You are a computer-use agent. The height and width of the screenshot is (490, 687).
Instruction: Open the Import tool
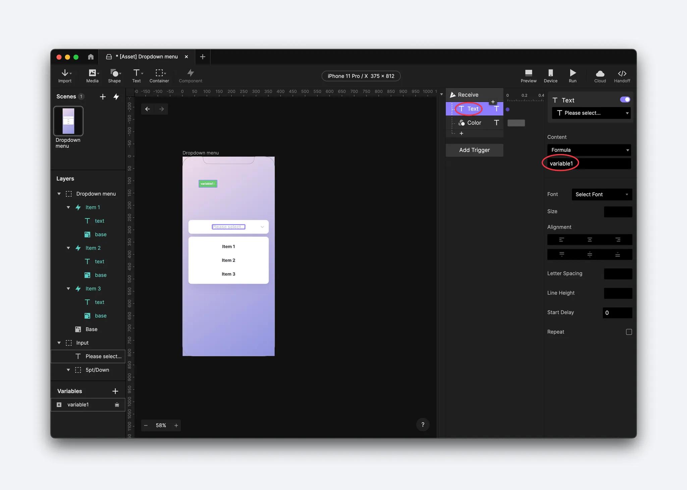65,76
